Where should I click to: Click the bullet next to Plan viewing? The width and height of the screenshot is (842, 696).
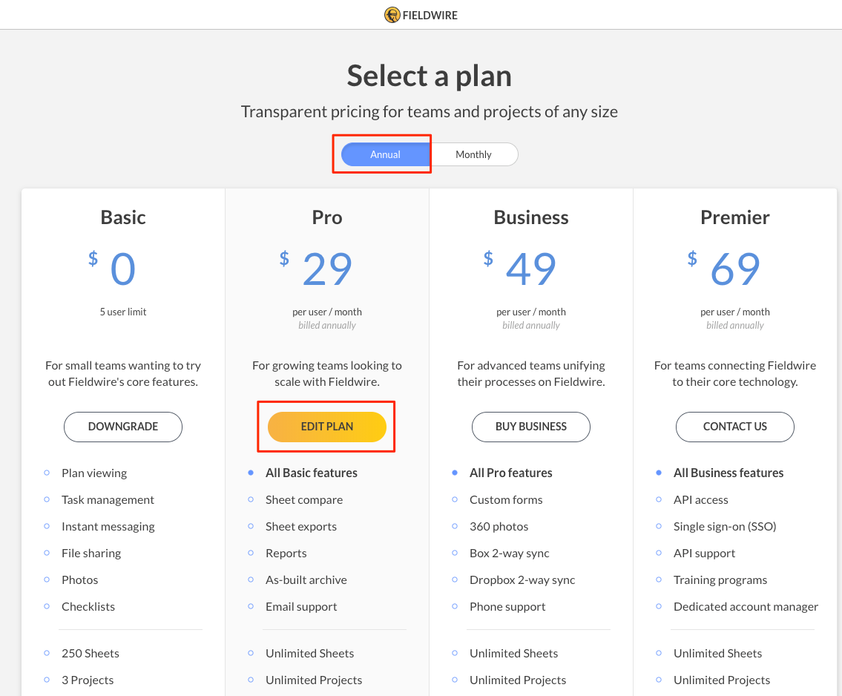pos(47,473)
